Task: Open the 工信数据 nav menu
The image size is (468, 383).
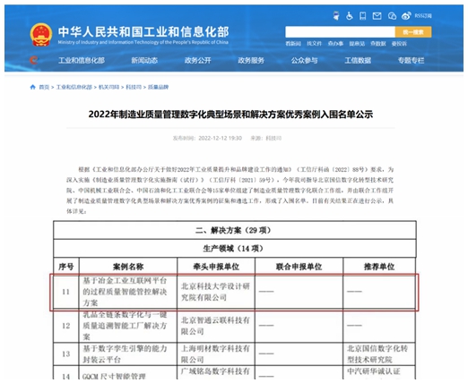Action: 358,61
